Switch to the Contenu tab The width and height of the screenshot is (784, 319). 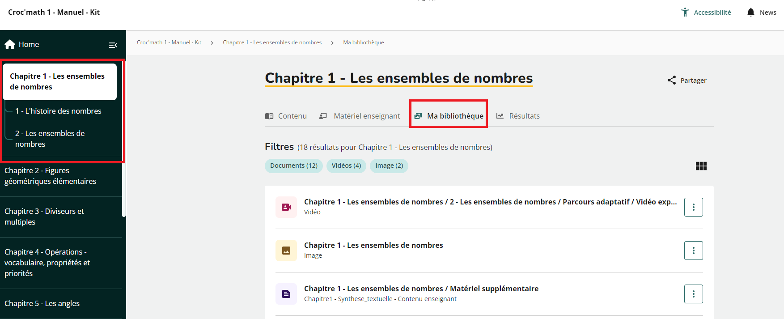(286, 116)
